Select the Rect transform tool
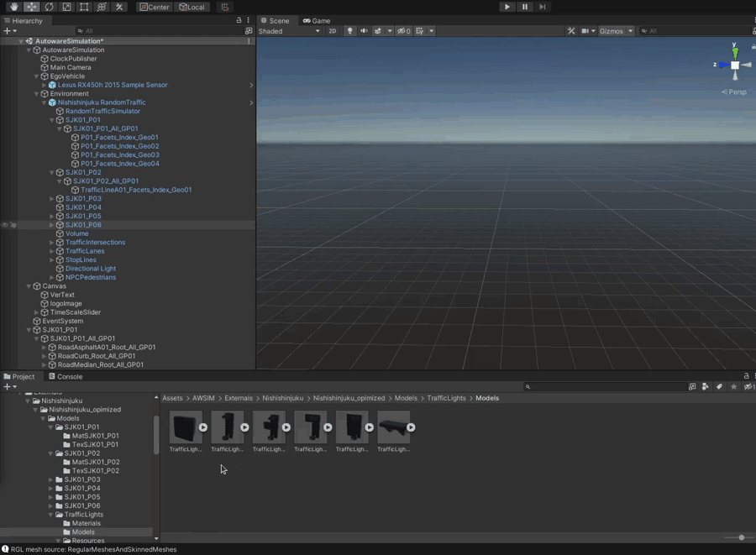Image resolution: width=756 pixels, height=555 pixels. 84,7
